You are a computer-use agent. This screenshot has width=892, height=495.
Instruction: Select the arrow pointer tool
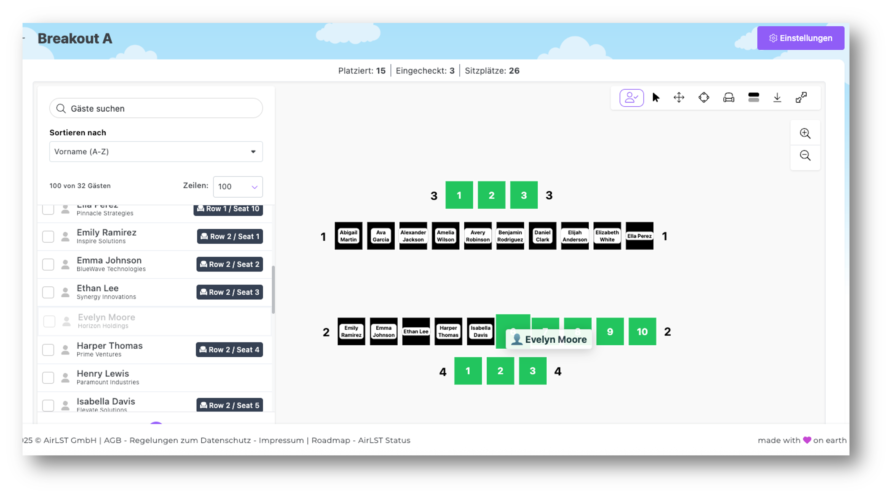point(655,98)
